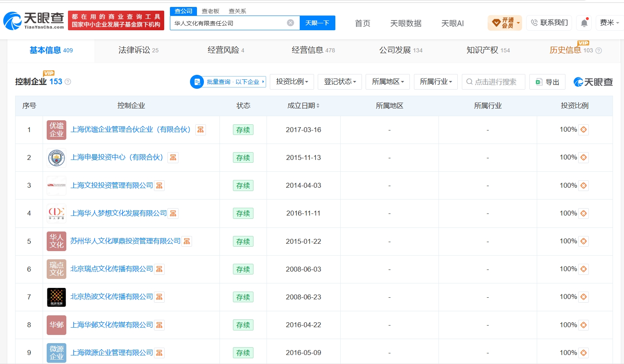Click investment path icon in row 3
Screen dimensions: 624x364
583,186
